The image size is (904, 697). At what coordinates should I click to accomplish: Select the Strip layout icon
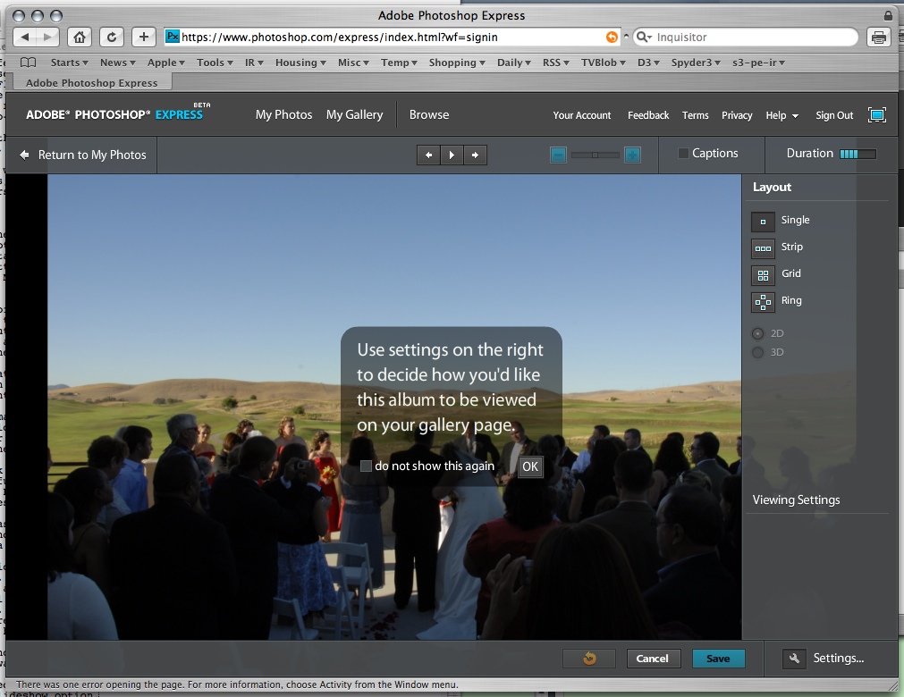tap(763, 248)
